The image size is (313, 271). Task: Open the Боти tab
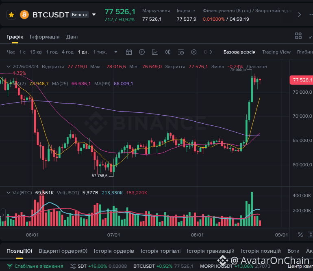click(x=293, y=251)
